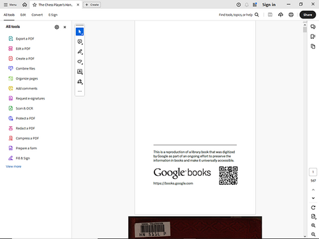Open the Help question mark icon

239,4
